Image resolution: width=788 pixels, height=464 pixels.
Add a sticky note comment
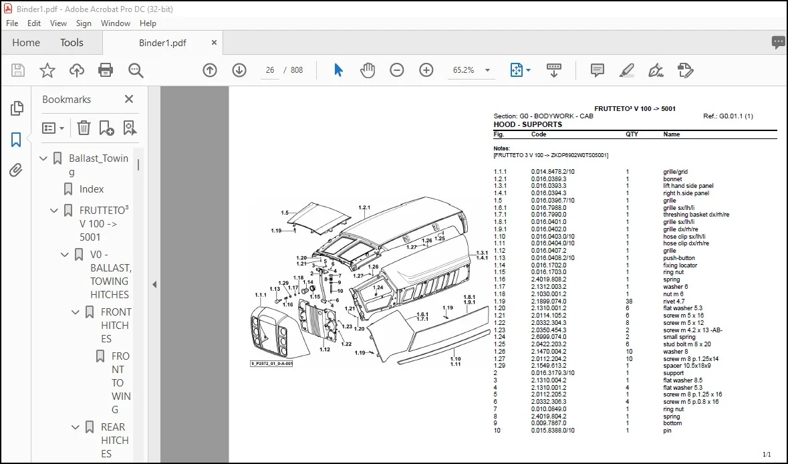[x=597, y=70]
